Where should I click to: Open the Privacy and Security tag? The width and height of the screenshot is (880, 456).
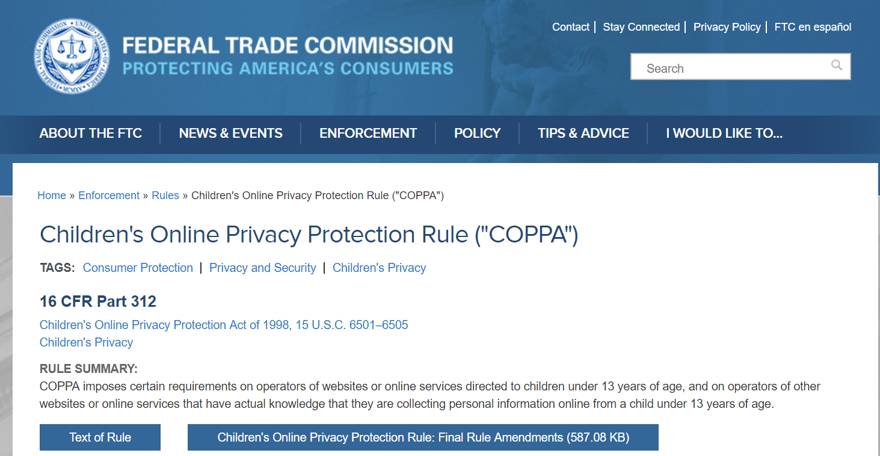tap(262, 268)
